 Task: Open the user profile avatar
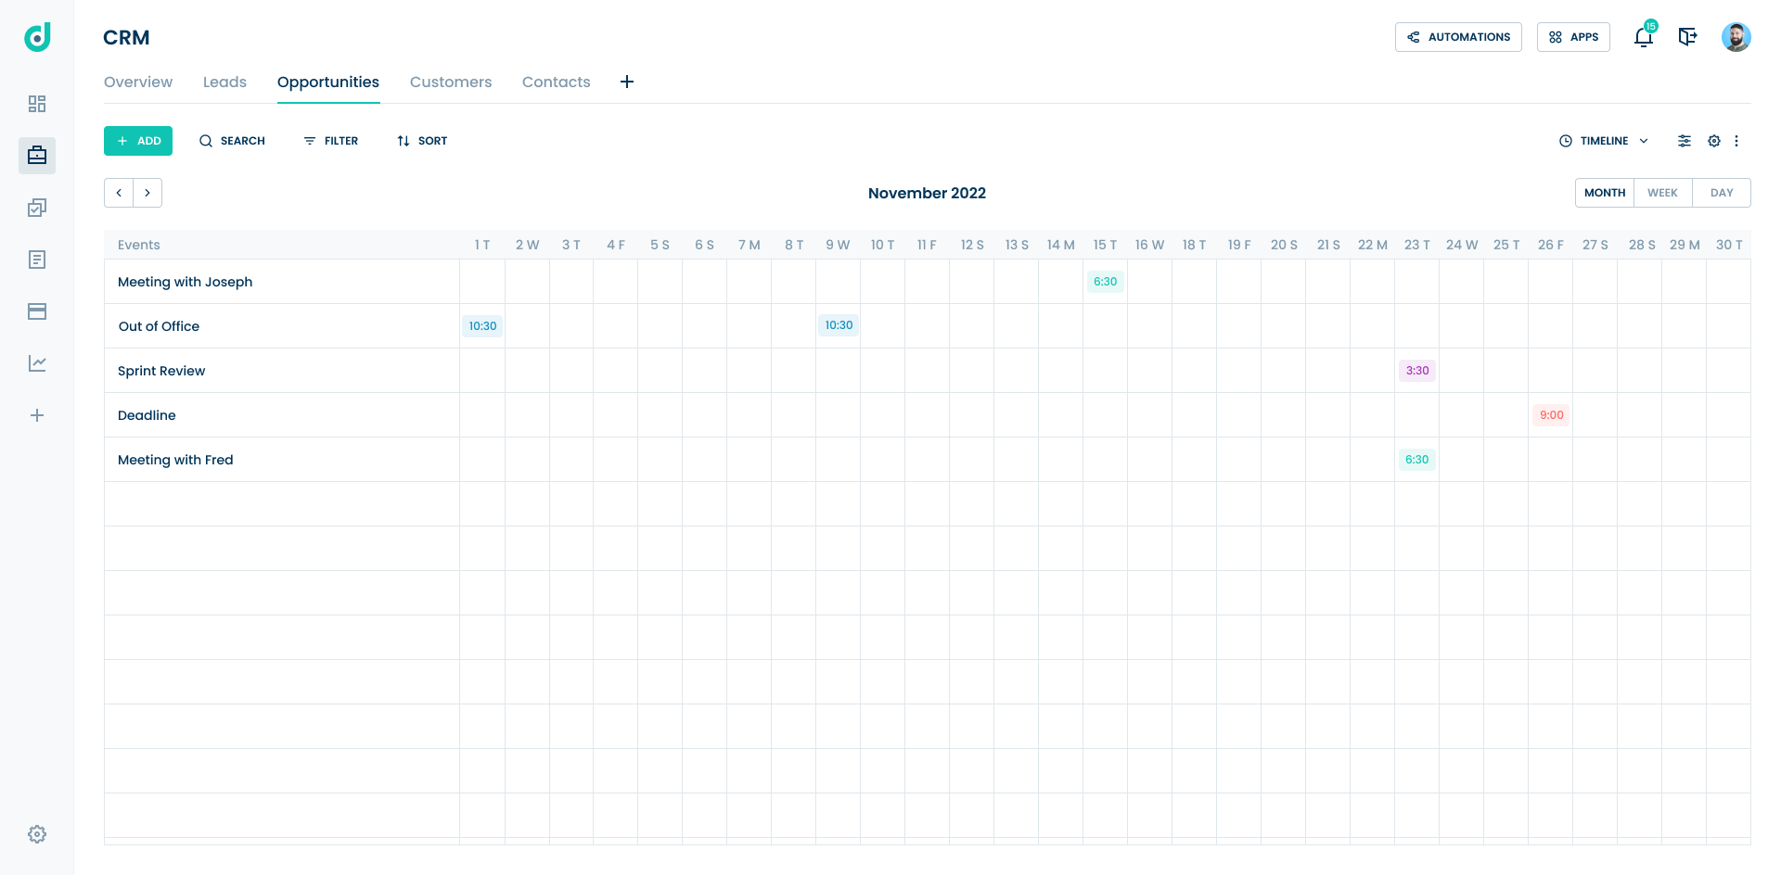click(x=1736, y=37)
